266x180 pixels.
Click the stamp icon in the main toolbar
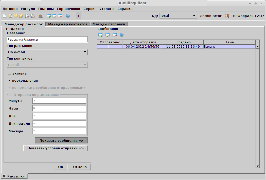point(41,16)
